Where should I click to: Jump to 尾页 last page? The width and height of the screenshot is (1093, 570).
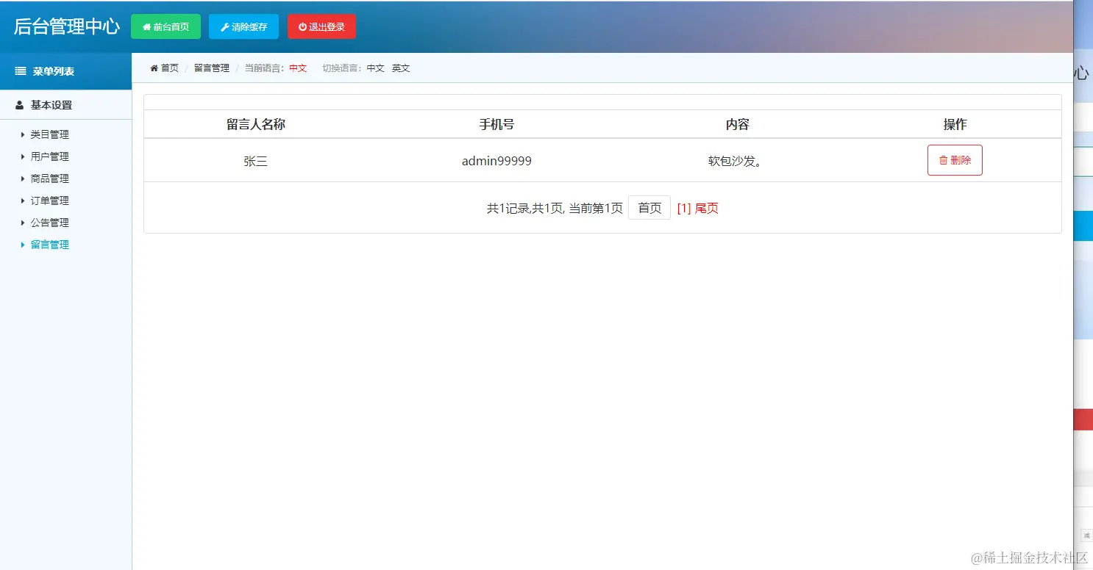(707, 209)
